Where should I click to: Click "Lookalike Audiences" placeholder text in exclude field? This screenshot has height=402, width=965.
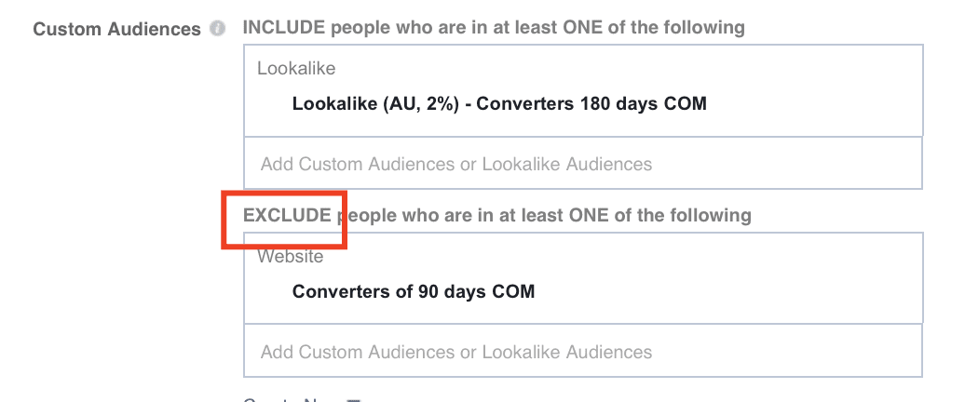[x=567, y=352]
